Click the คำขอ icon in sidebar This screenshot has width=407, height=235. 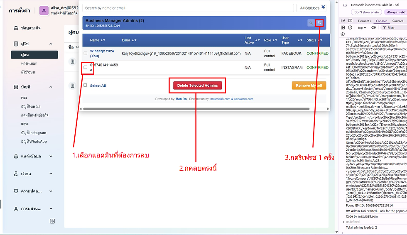pyautogui.click(x=16, y=174)
